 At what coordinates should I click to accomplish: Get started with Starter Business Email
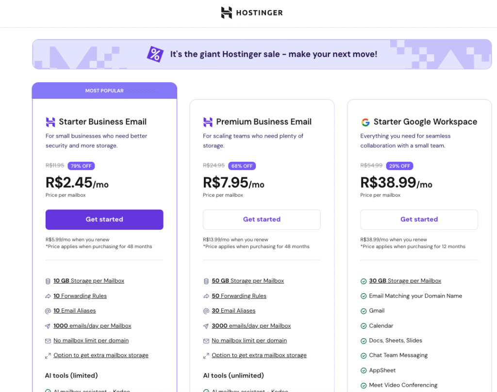(104, 220)
